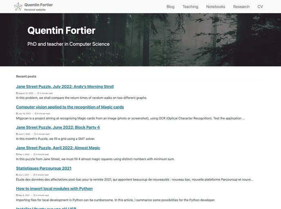This screenshot has width=281, height=209.
Task: Click clock icon beside 3 minute read
Action: pos(38,93)
